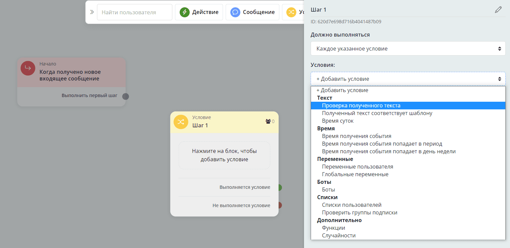Click the users count icon on Шаг 1
The image size is (510, 248).
(x=268, y=121)
